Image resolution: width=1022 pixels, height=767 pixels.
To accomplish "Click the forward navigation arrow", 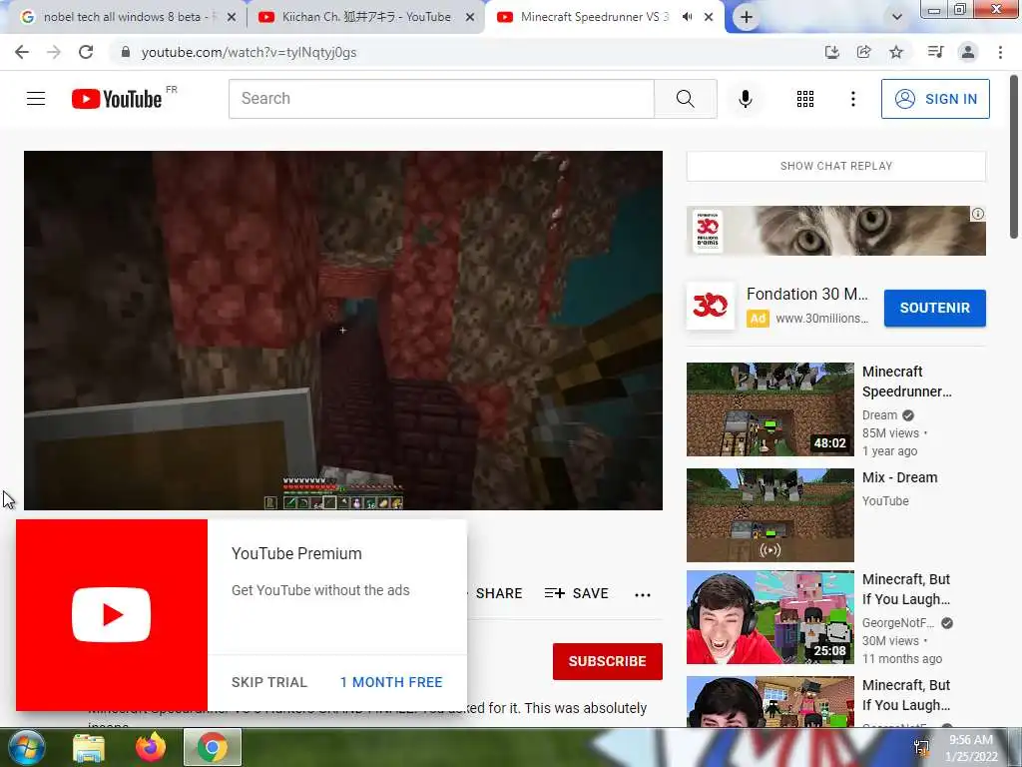I will (x=54, y=52).
